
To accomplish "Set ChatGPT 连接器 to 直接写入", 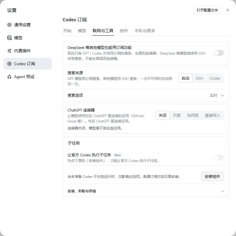I will point(212,115).
